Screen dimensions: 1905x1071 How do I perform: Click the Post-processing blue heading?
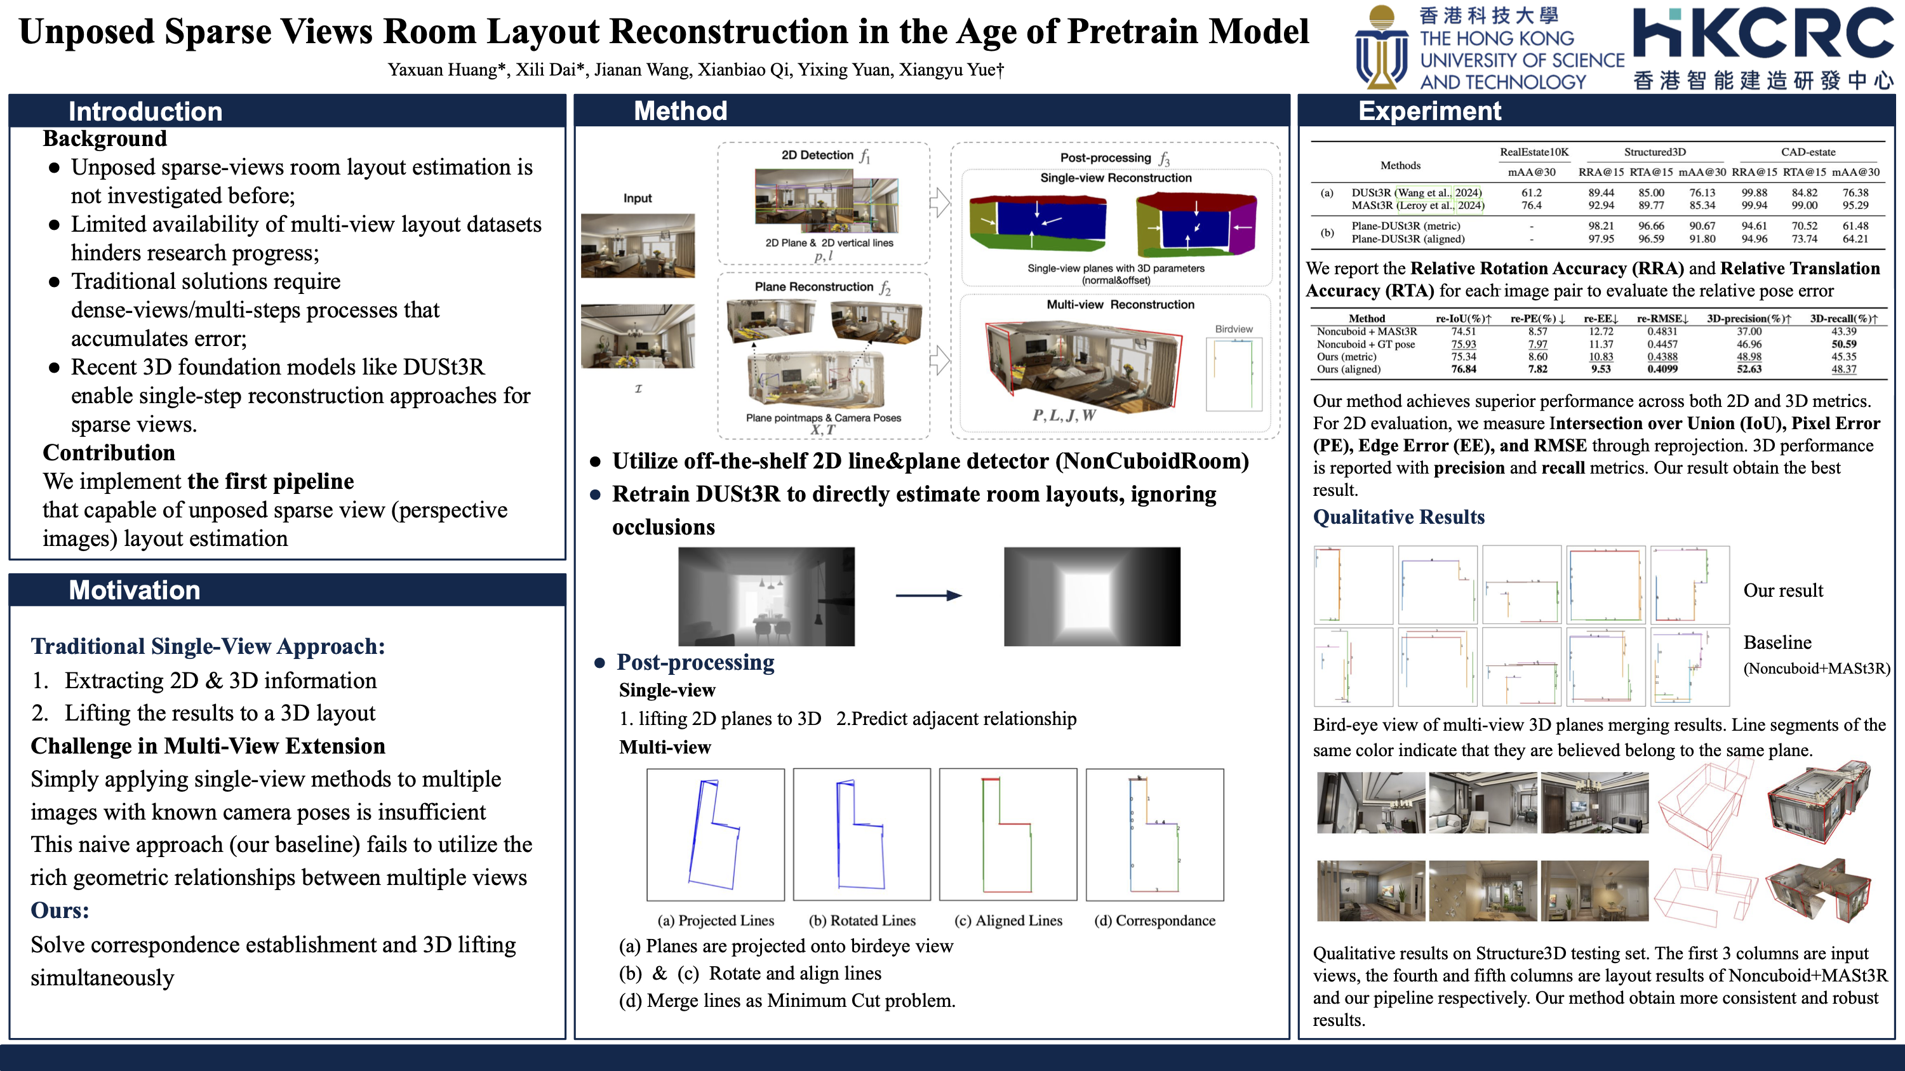click(x=695, y=662)
